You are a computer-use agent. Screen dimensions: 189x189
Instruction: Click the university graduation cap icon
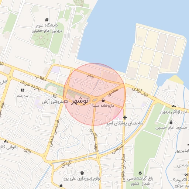pyautogui.click(x=47, y=20)
